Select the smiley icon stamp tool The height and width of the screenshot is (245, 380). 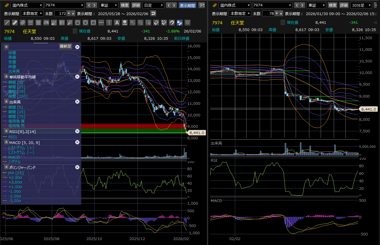tap(125, 23)
